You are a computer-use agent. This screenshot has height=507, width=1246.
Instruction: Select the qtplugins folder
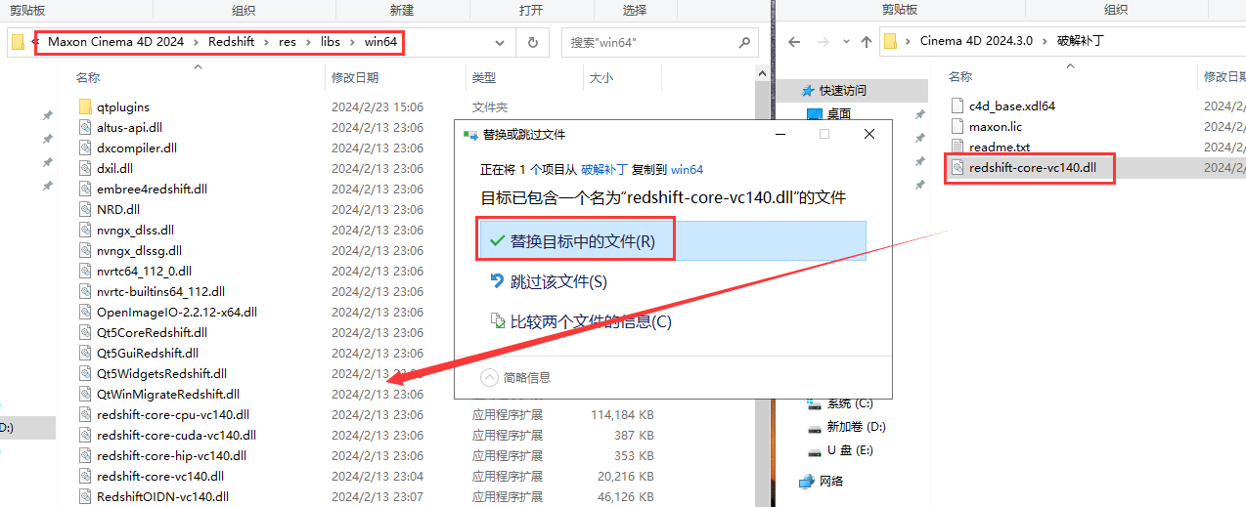(122, 107)
